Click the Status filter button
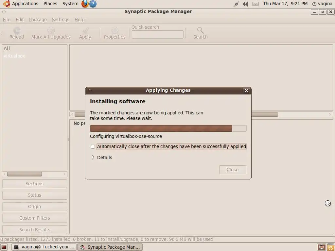Image resolution: width=335 pixels, height=251 pixels. pyautogui.click(x=34, y=195)
